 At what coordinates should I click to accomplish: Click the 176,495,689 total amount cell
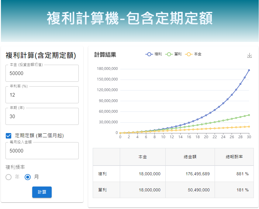coord(190,174)
